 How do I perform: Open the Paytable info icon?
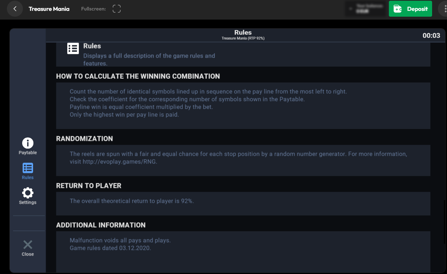28,143
